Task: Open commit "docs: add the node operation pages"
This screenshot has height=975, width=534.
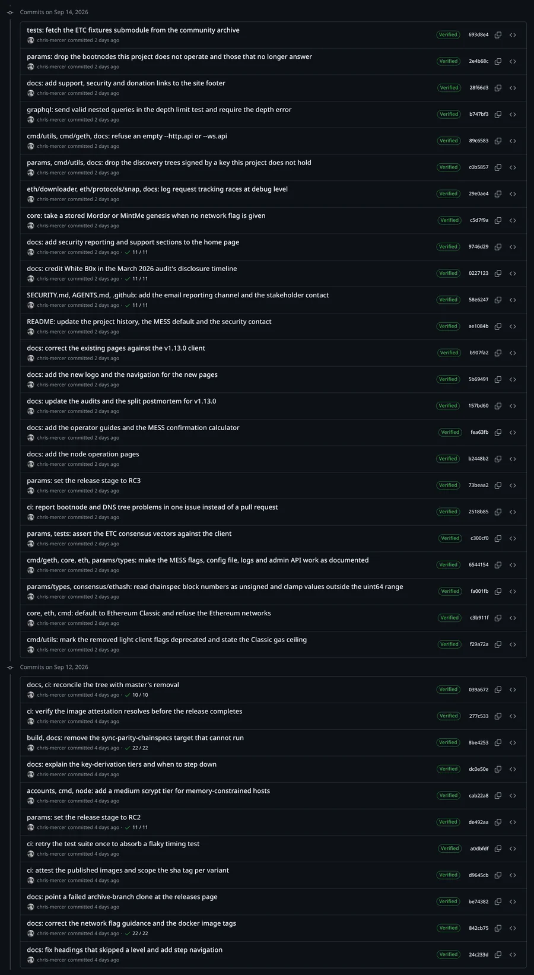Action: [83, 454]
